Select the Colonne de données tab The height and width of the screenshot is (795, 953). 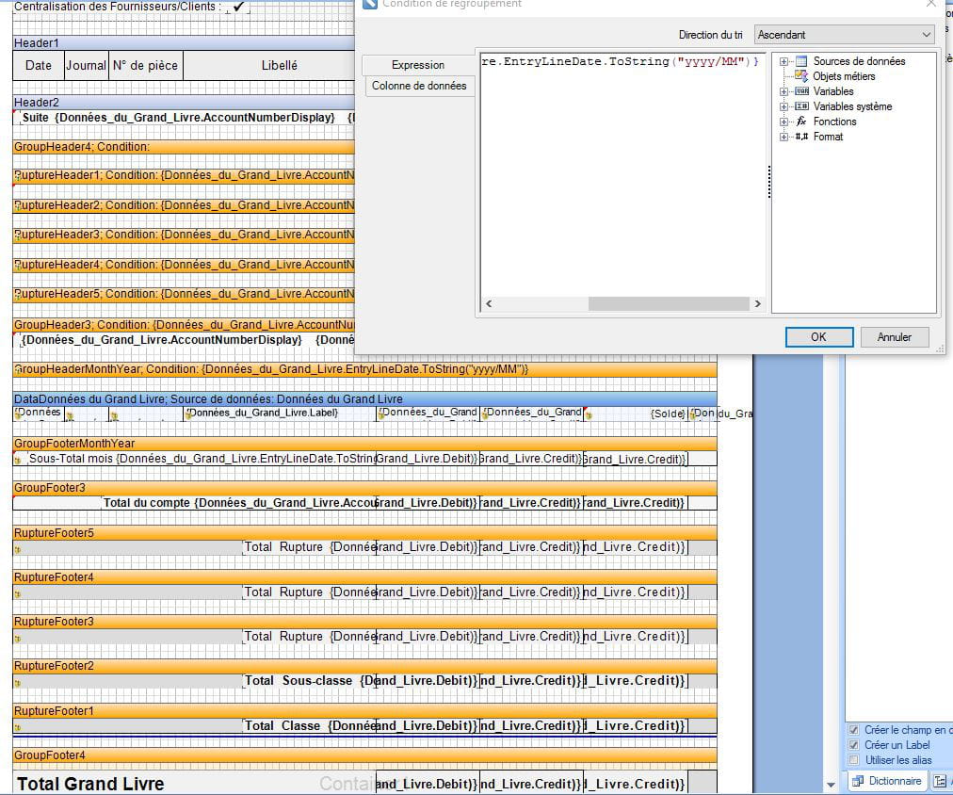pyautogui.click(x=419, y=86)
